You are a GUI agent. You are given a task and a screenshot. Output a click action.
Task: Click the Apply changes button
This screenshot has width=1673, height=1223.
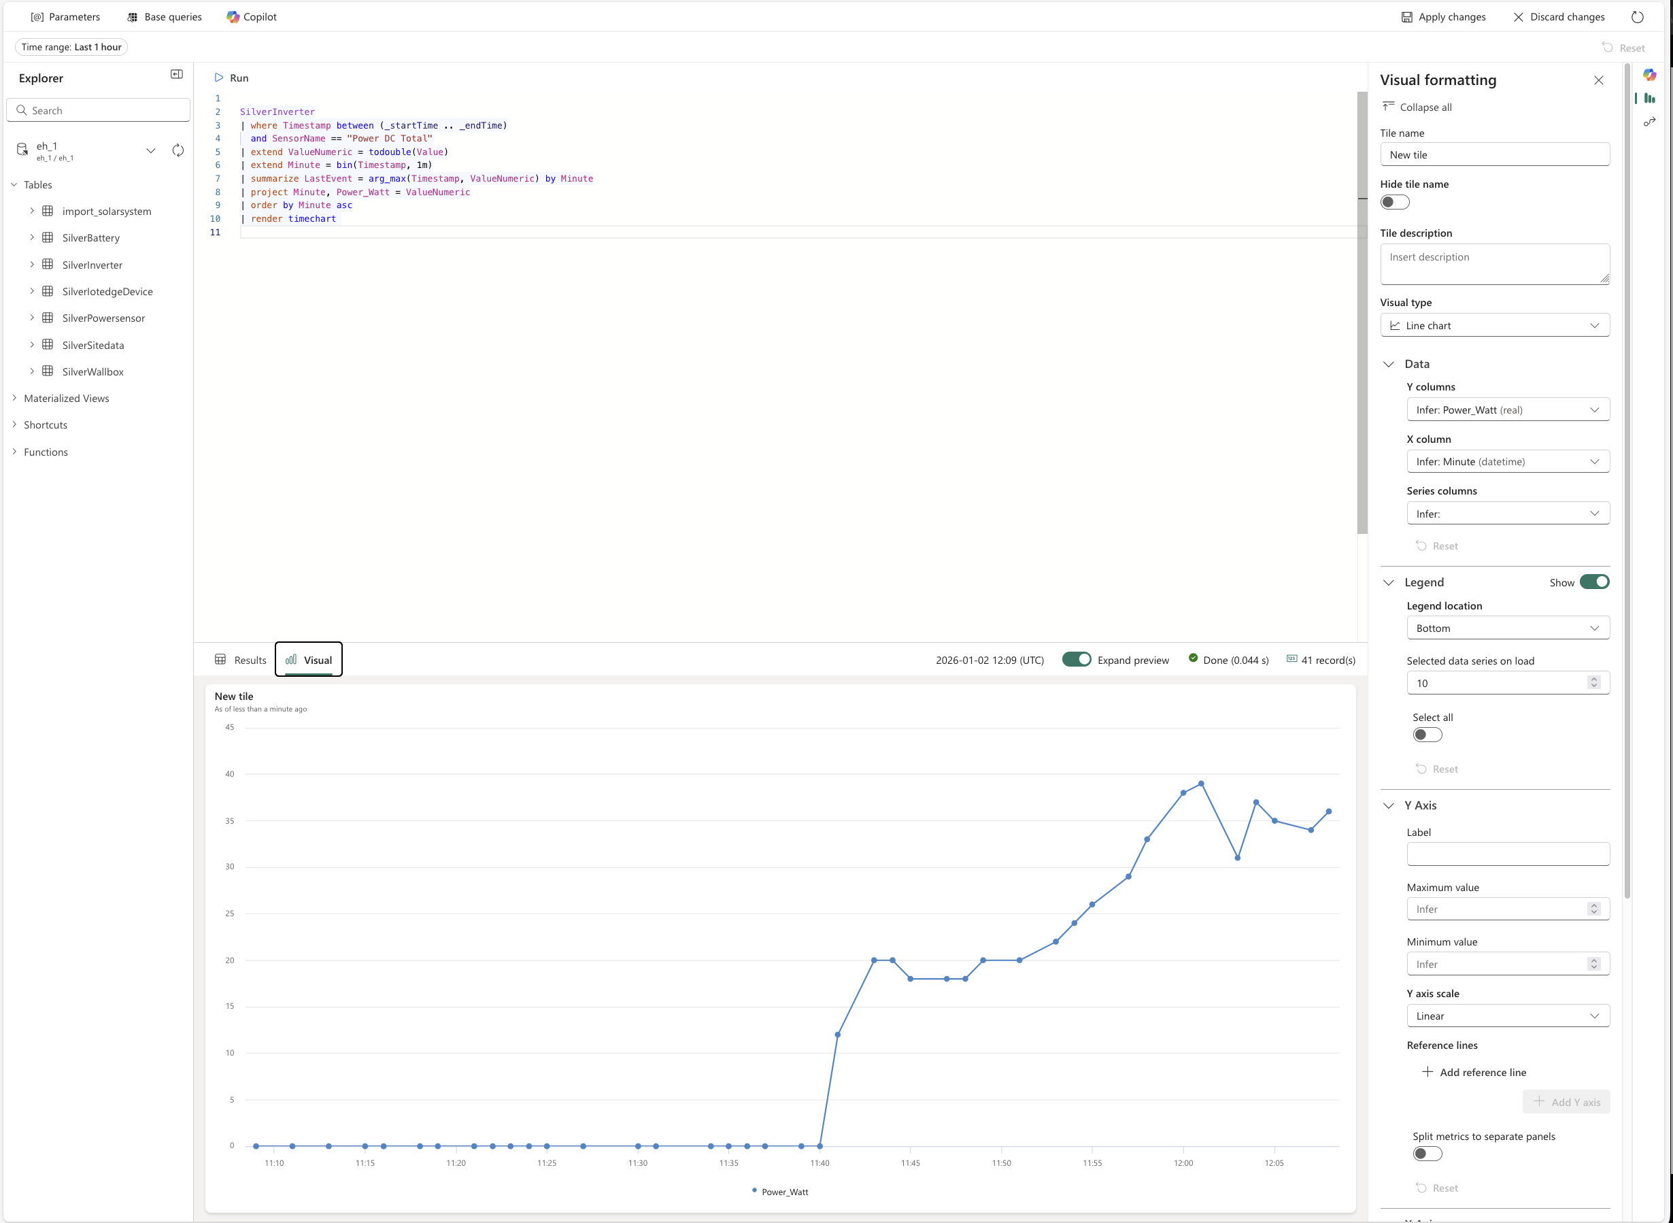(1442, 17)
